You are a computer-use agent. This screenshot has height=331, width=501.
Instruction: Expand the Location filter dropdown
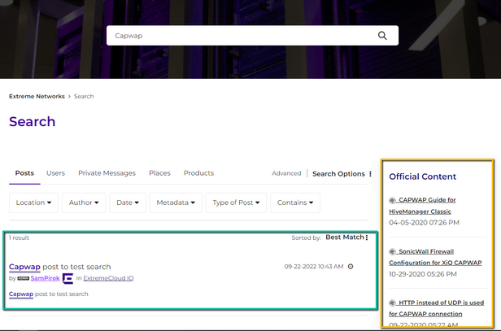33,203
